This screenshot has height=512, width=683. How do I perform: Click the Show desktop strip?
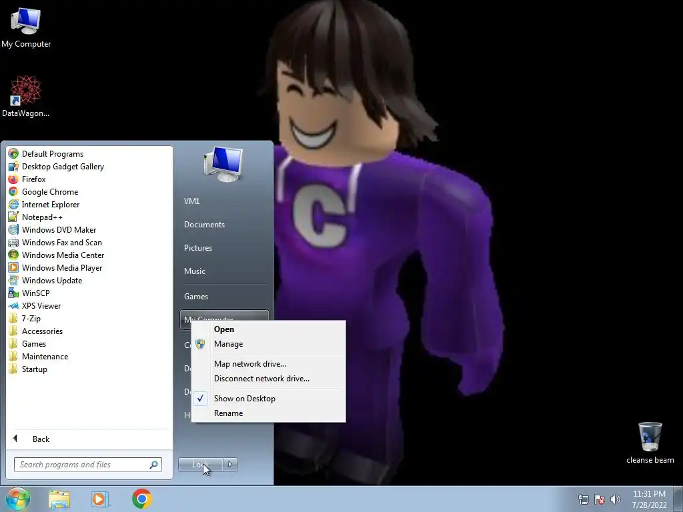[x=678, y=499]
